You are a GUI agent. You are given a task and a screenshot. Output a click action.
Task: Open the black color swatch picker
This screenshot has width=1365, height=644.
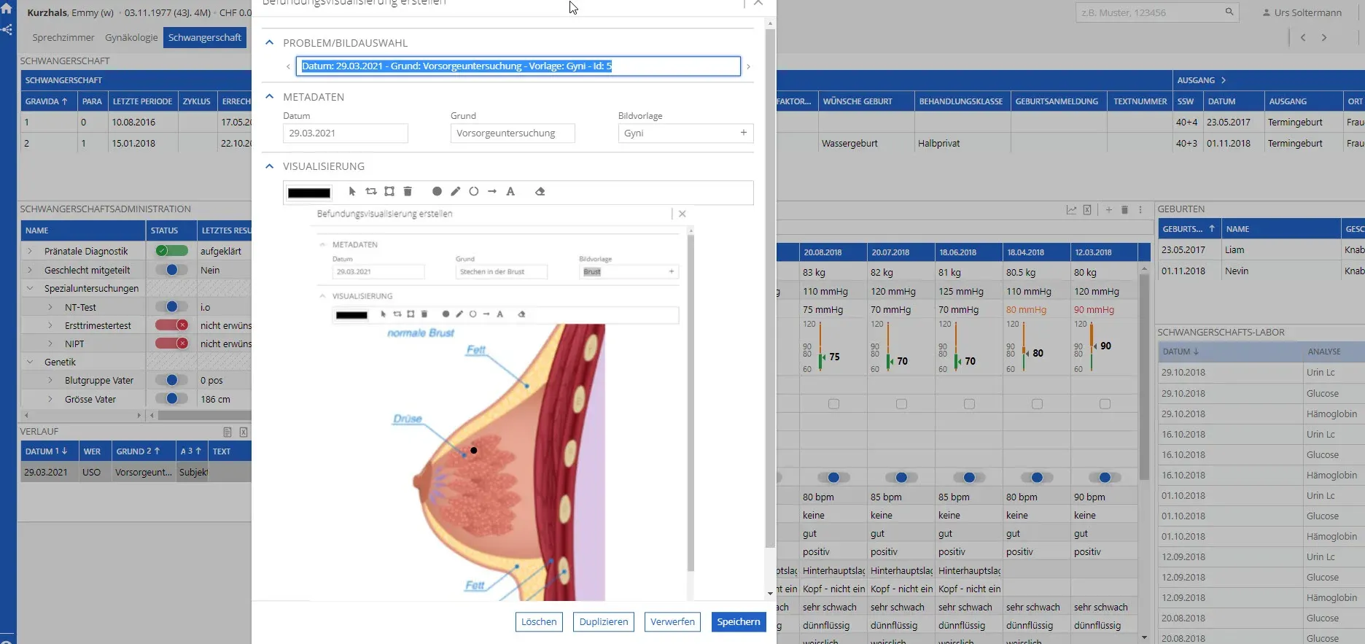(309, 193)
